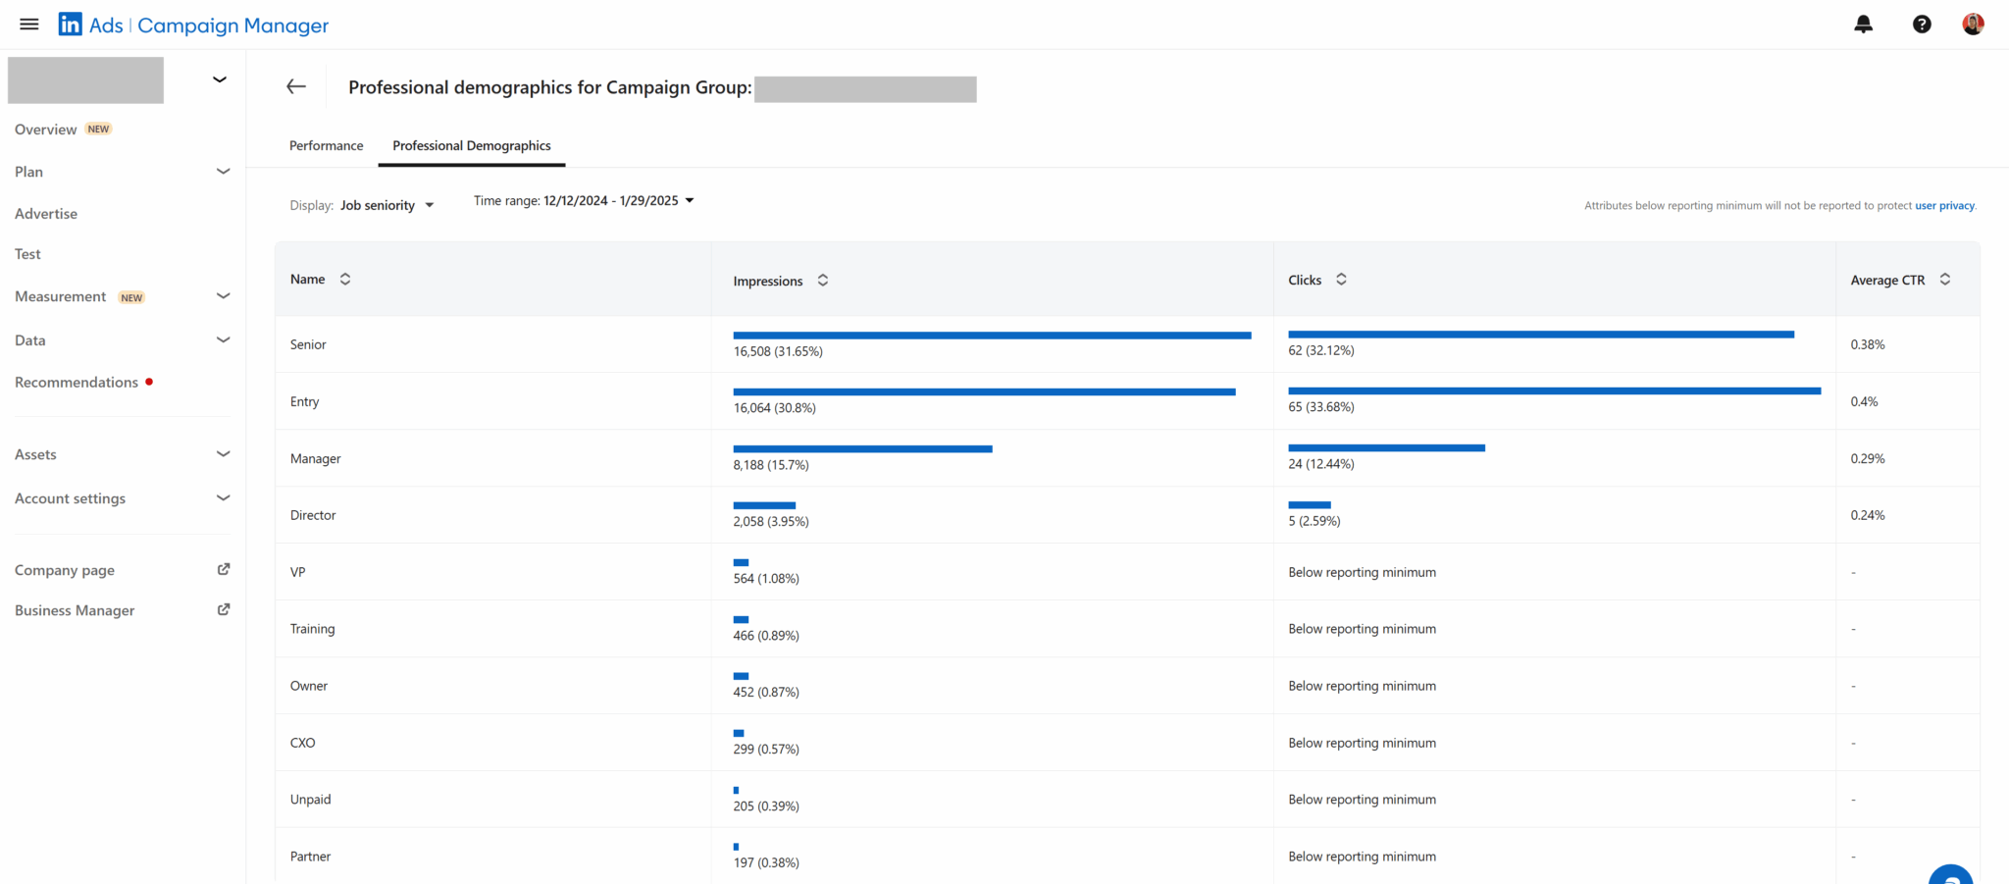
Task: Open Company page external link icon
Action: (x=224, y=569)
